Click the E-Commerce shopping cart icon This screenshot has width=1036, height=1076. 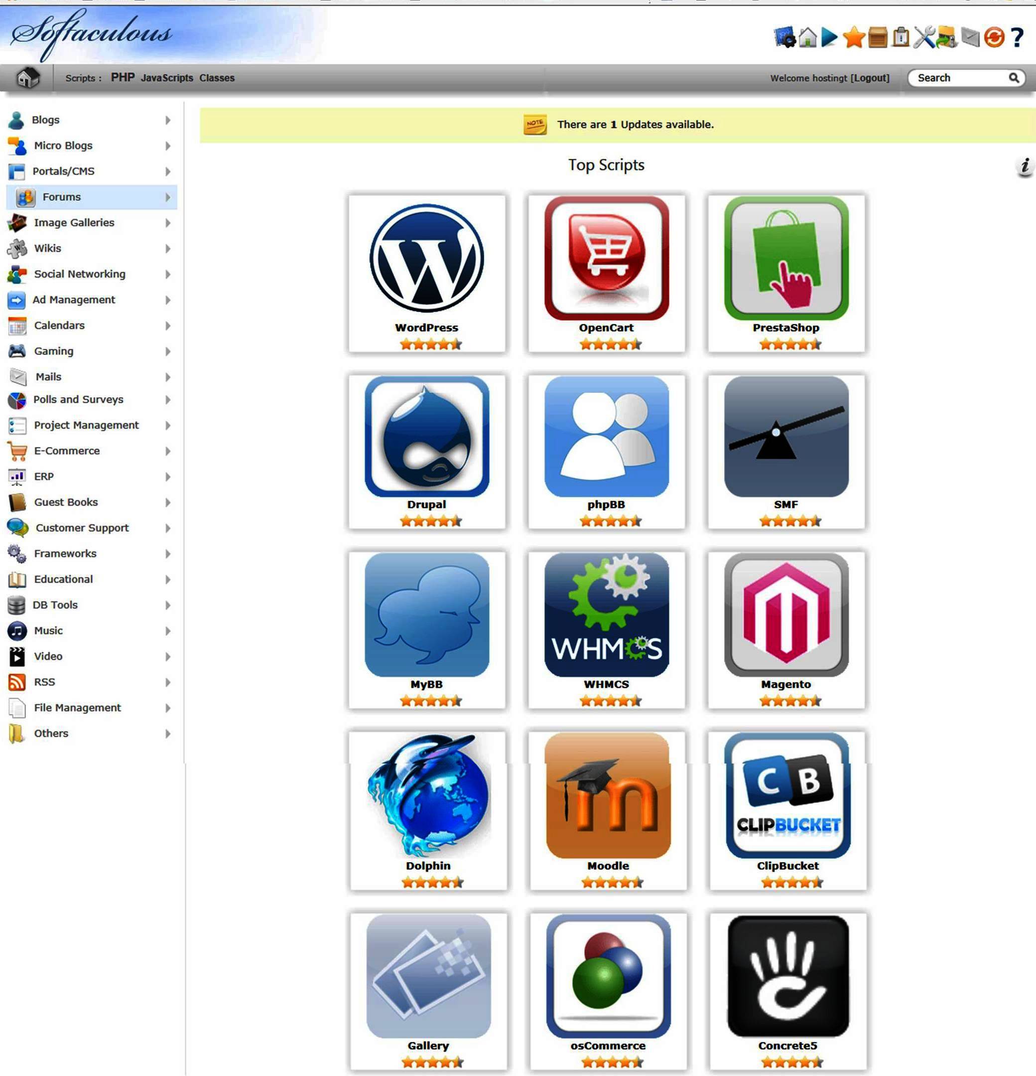17,451
